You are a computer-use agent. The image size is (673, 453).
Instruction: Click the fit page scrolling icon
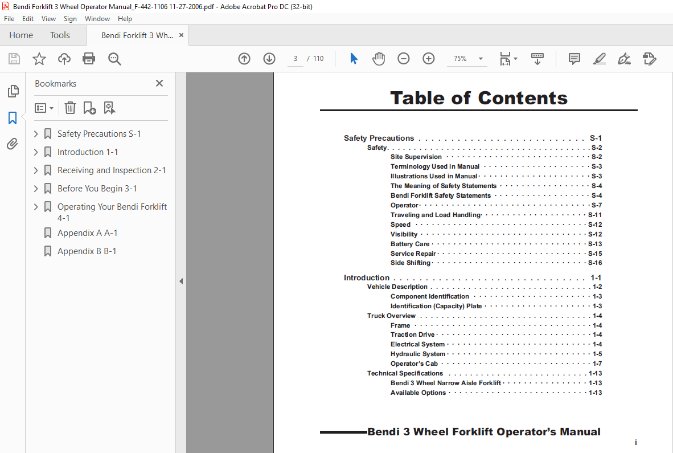coord(505,58)
